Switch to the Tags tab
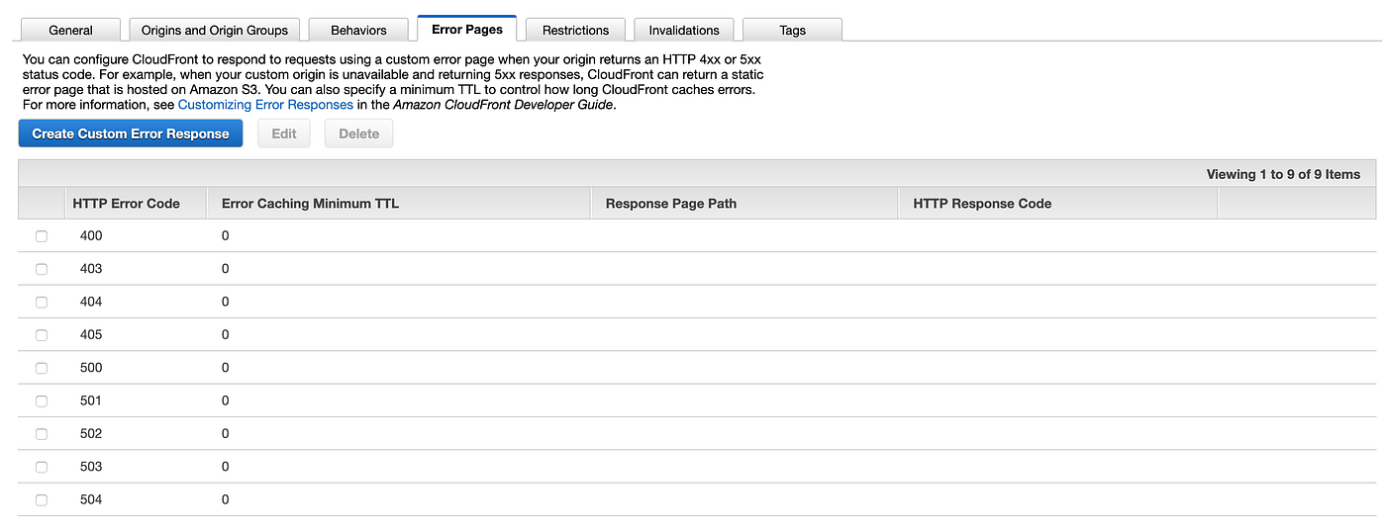The height and width of the screenshot is (532, 1386). pyautogui.click(x=792, y=30)
